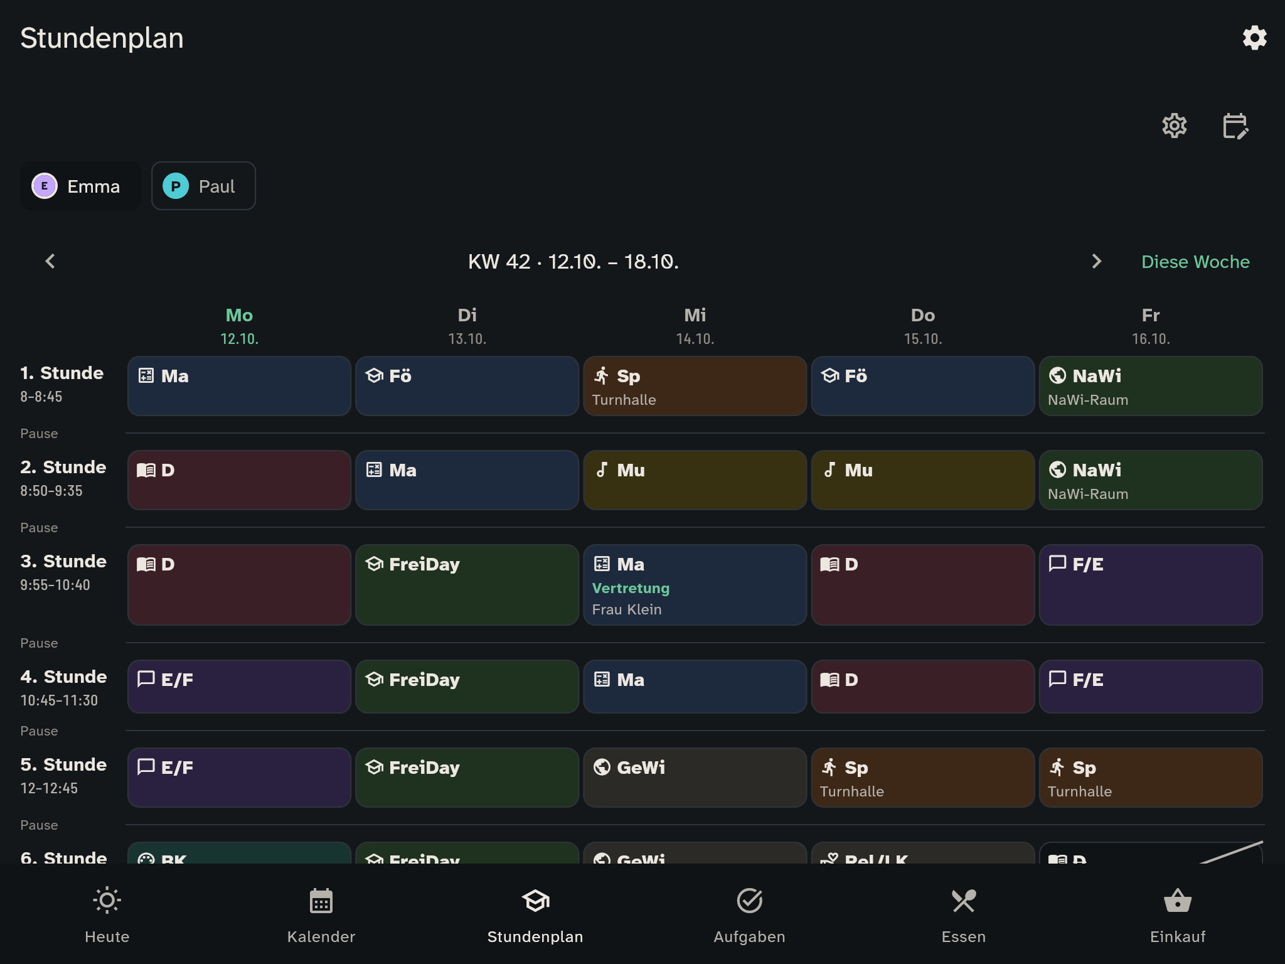Open Friday 2. Stunde NaWi lesson
The image size is (1285, 964).
pos(1151,480)
